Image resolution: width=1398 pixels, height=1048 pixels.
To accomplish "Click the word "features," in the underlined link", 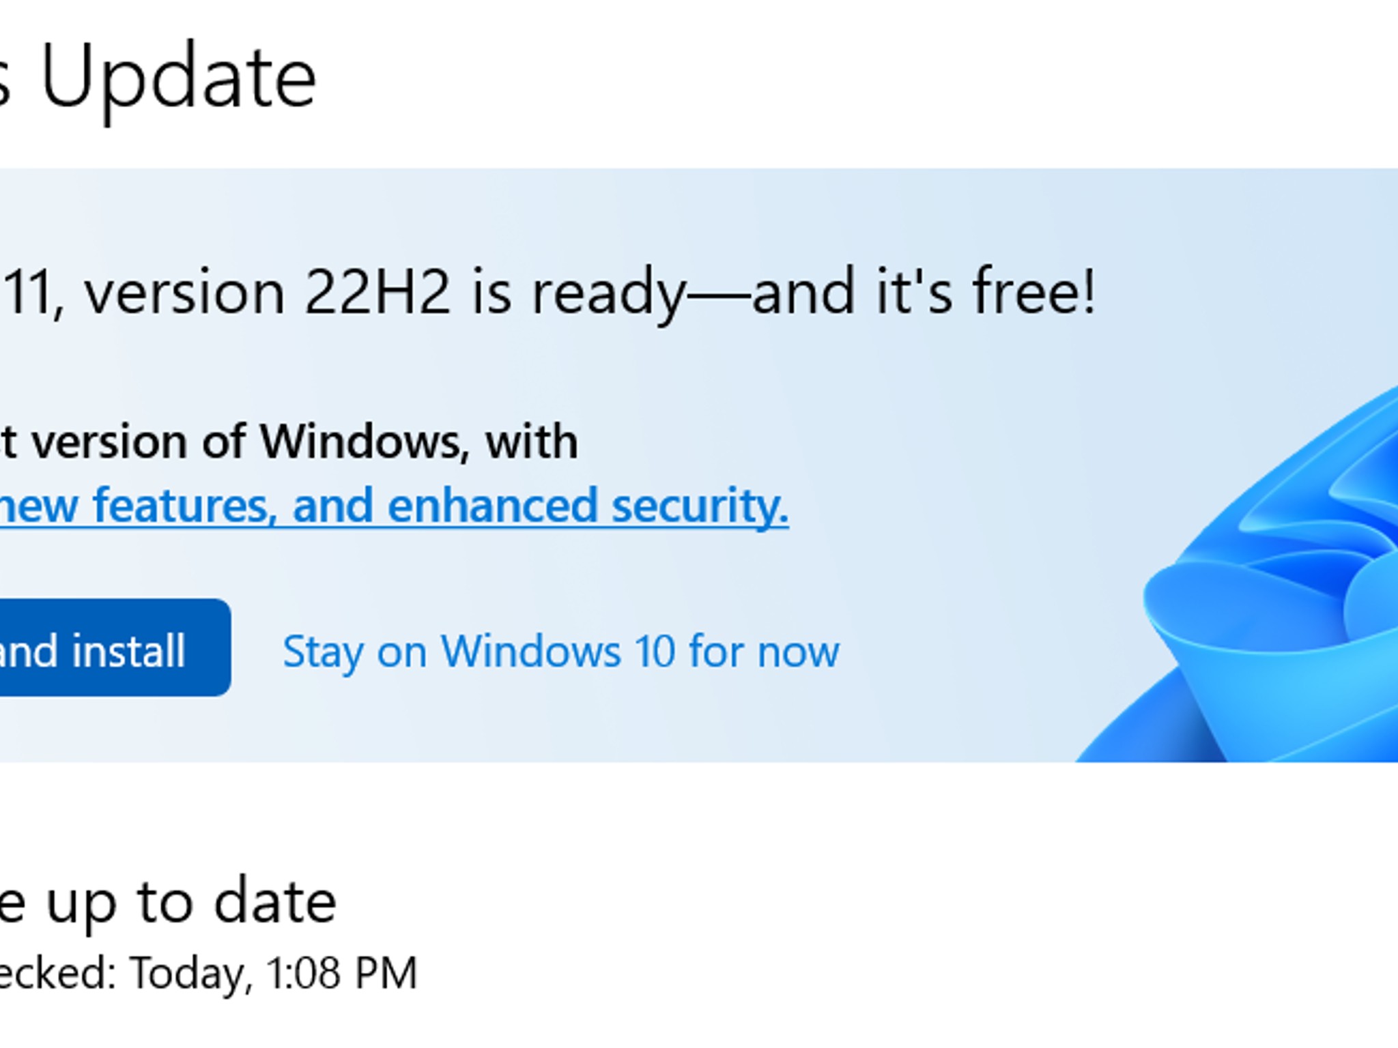I will (184, 506).
